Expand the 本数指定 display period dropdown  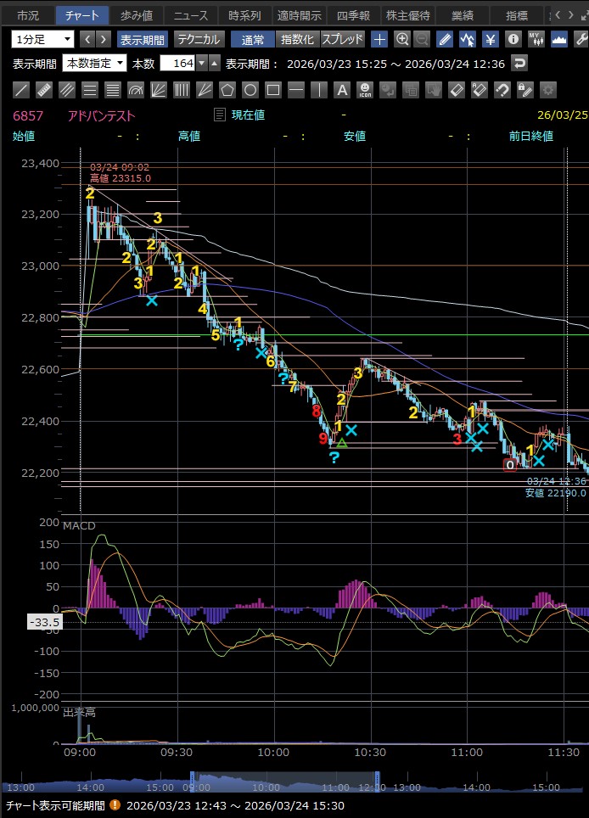(x=95, y=64)
